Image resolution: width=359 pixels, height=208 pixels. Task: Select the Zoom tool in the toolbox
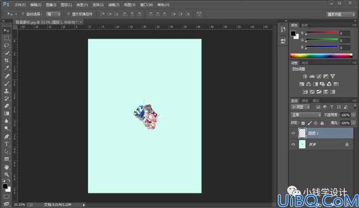[7, 174]
